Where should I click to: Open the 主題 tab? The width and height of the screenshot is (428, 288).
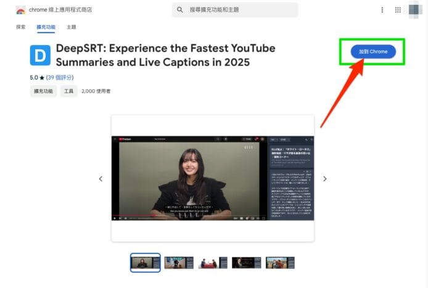coord(71,27)
